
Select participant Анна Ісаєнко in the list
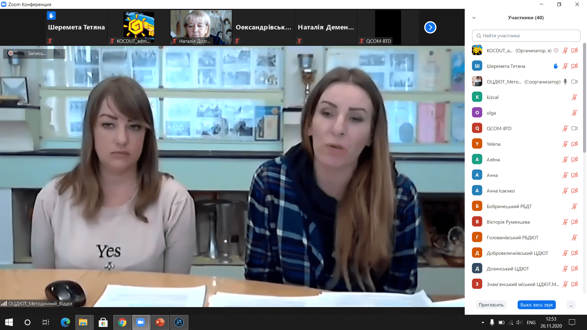(500, 191)
